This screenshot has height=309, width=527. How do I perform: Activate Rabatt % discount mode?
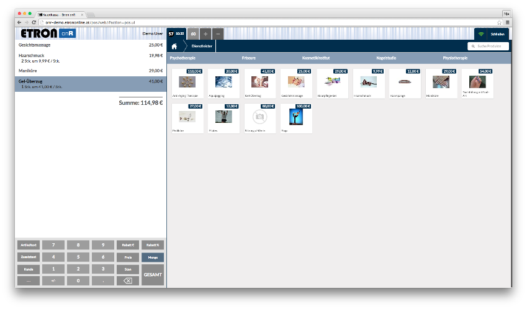click(x=153, y=245)
